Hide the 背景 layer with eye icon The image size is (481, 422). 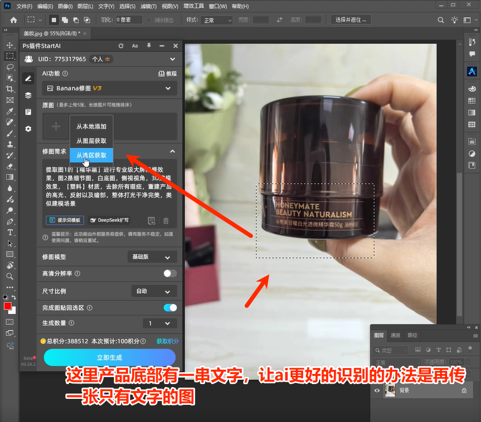377,391
